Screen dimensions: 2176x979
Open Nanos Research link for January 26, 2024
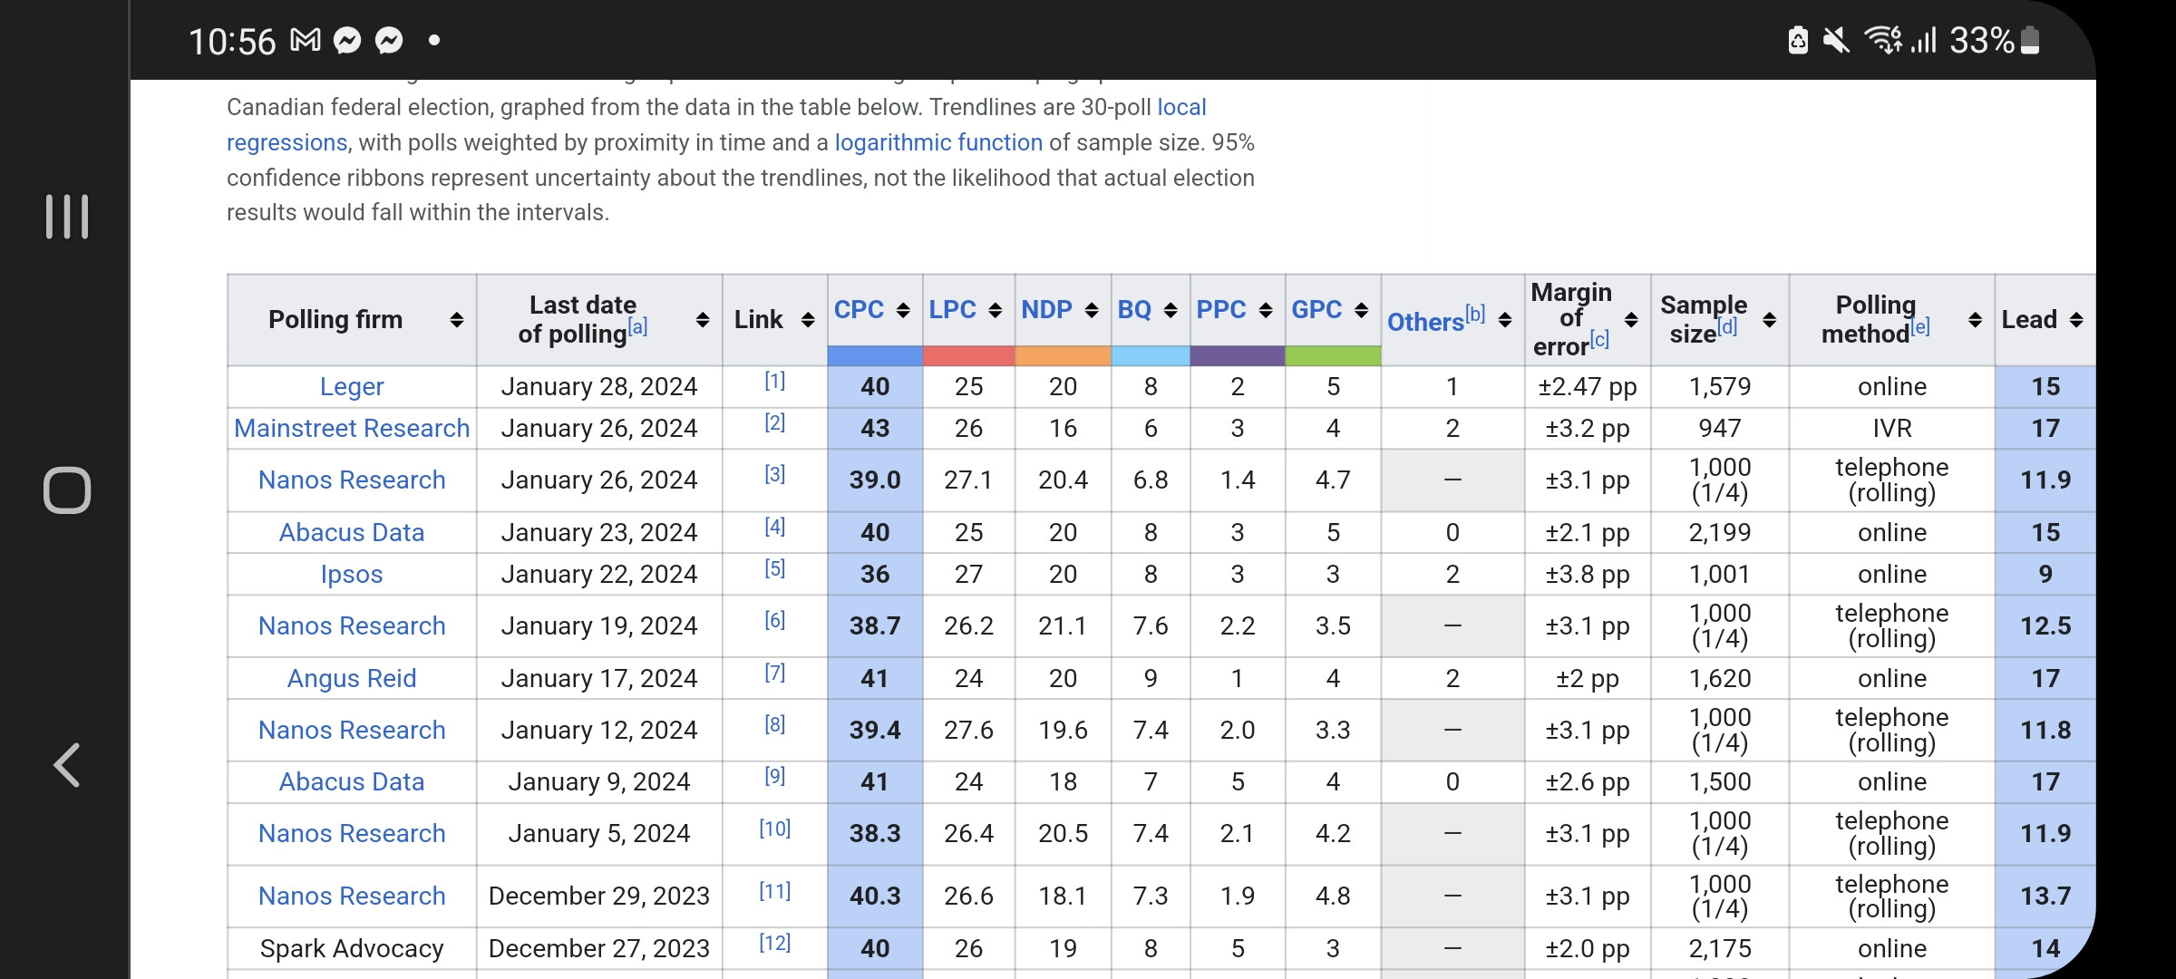pos(352,480)
